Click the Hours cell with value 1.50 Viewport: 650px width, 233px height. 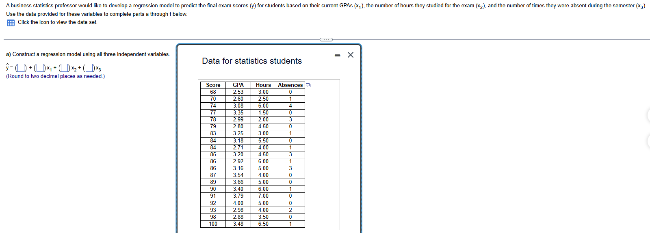(x=263, y=113)
